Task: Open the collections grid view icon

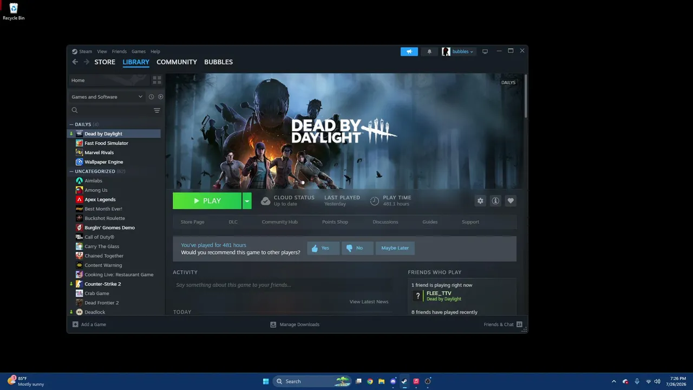Action: coord(157,80)
